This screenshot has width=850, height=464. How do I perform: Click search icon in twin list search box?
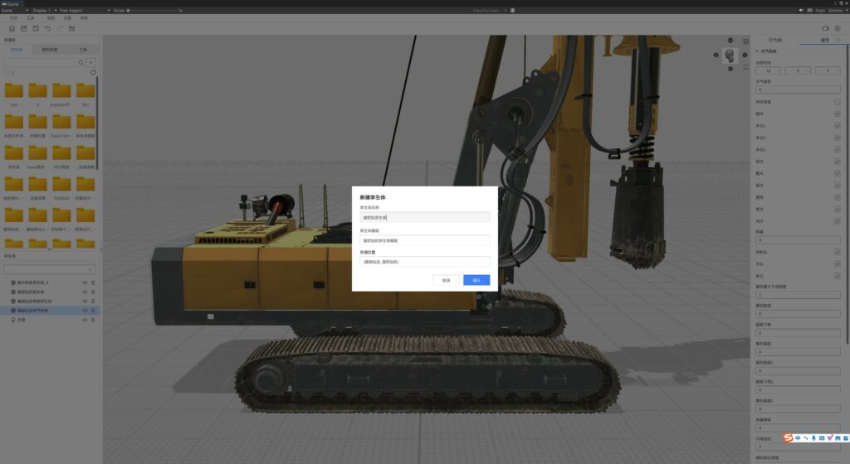90,269
